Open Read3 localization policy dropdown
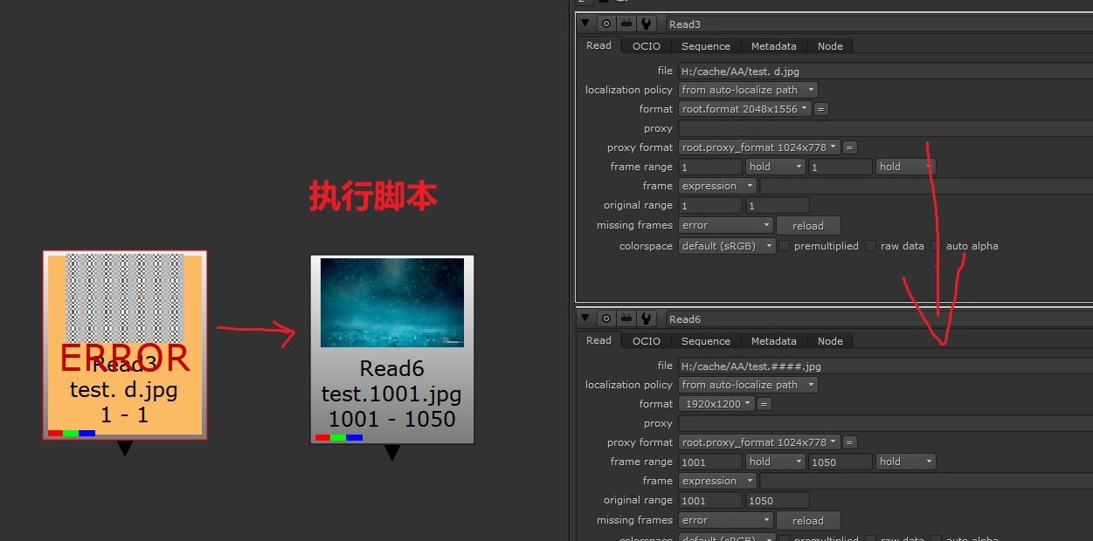Viewport: 1093px width, 541px height. (x=749, y=90)
